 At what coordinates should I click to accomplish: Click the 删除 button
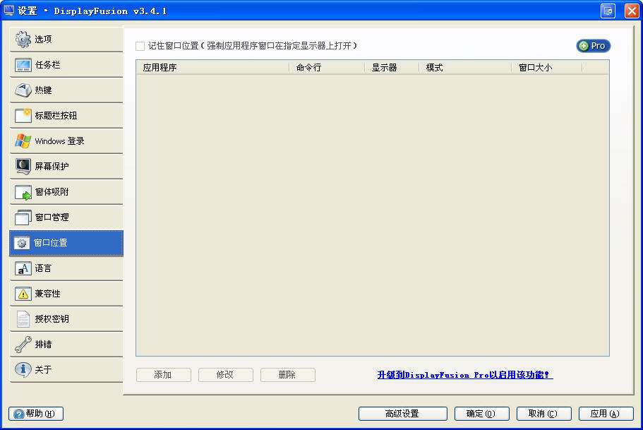[287, 375]
